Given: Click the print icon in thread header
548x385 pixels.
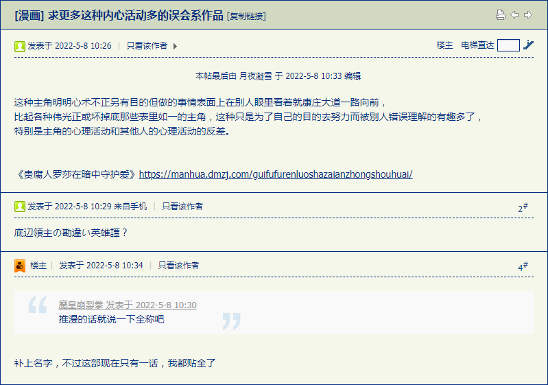Looking at the screenshot, I should coord(501,15).
